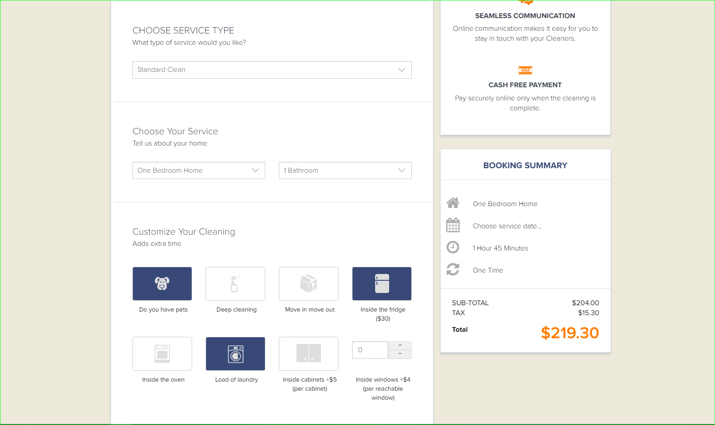
Task: Click the house icon in booking summary
Action: [453, 203]
